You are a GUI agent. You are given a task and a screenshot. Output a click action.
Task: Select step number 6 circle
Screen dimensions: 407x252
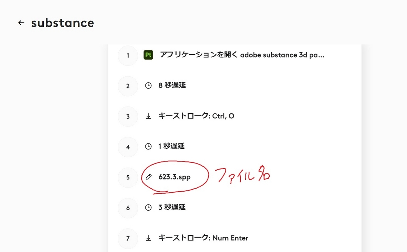[x=128, y=208]
